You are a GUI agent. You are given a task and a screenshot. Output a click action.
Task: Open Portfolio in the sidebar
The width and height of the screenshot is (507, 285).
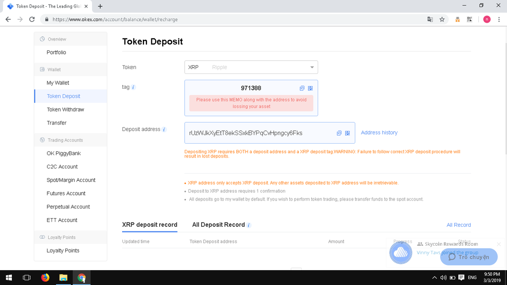[x=56, y=52]
